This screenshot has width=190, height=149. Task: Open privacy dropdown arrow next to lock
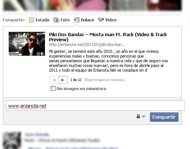(x=144, y=117)
